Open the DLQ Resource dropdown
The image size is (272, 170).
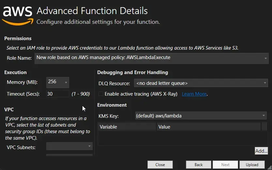201,83
